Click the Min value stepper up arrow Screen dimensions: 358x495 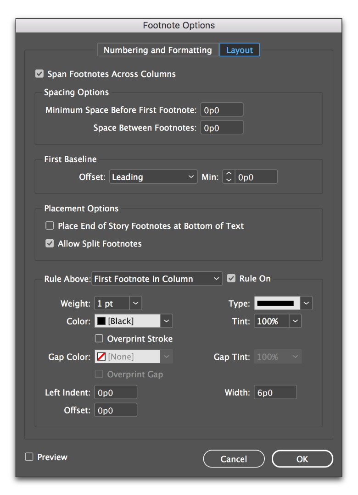(x=228, y=174)
